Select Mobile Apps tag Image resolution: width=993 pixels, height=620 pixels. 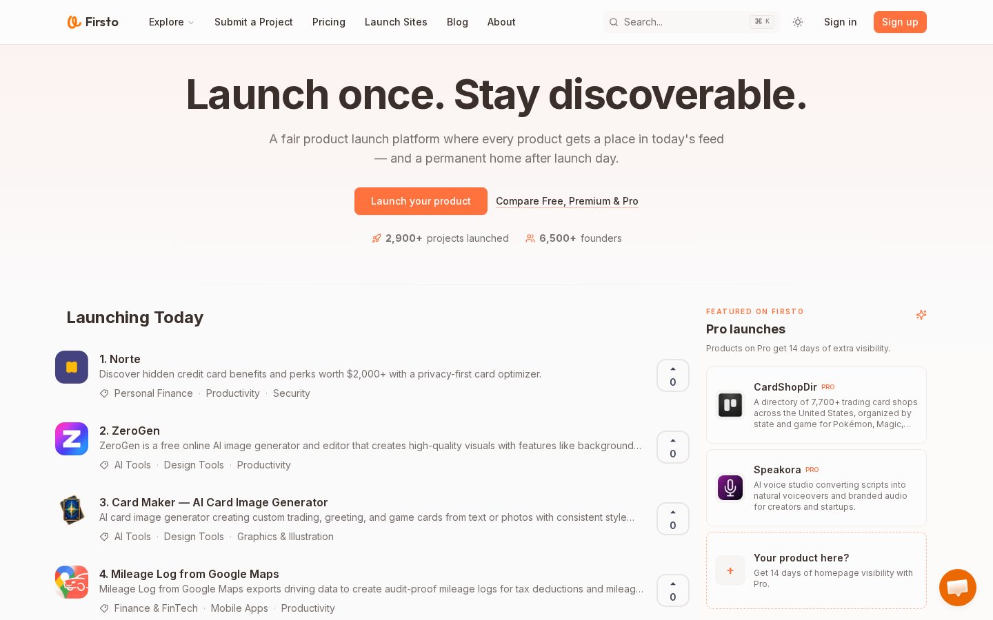point(239,608)
